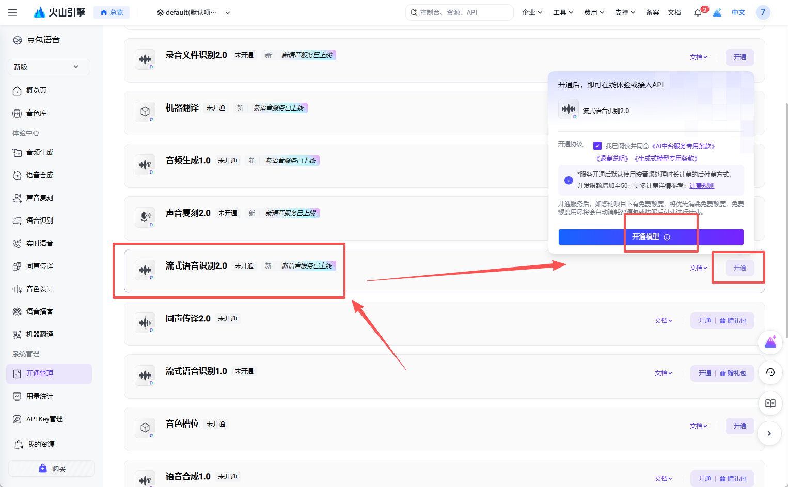Click 开通 for 录音文件识别2.0
788x487 pixels.
point(739,57)
